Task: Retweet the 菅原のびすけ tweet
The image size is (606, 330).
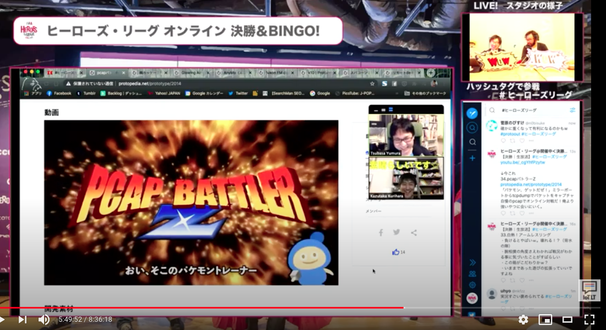Action: tap(512, 141)
